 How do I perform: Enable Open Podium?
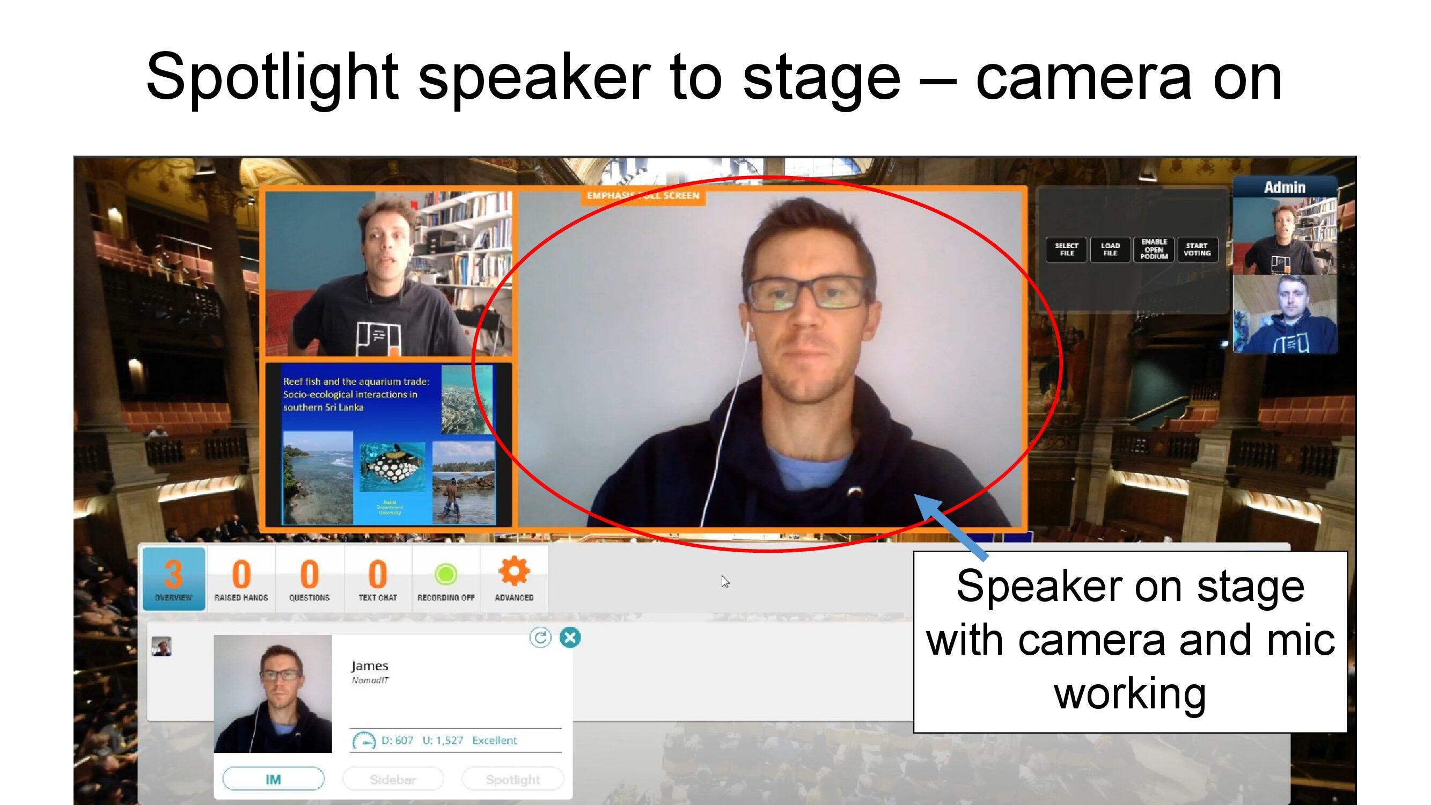[1154, 250]
